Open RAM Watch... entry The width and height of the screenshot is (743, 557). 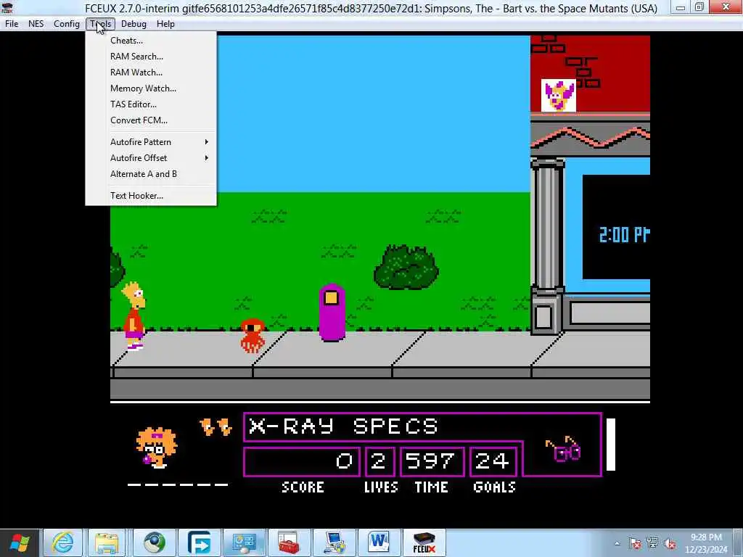coord(151,73)
